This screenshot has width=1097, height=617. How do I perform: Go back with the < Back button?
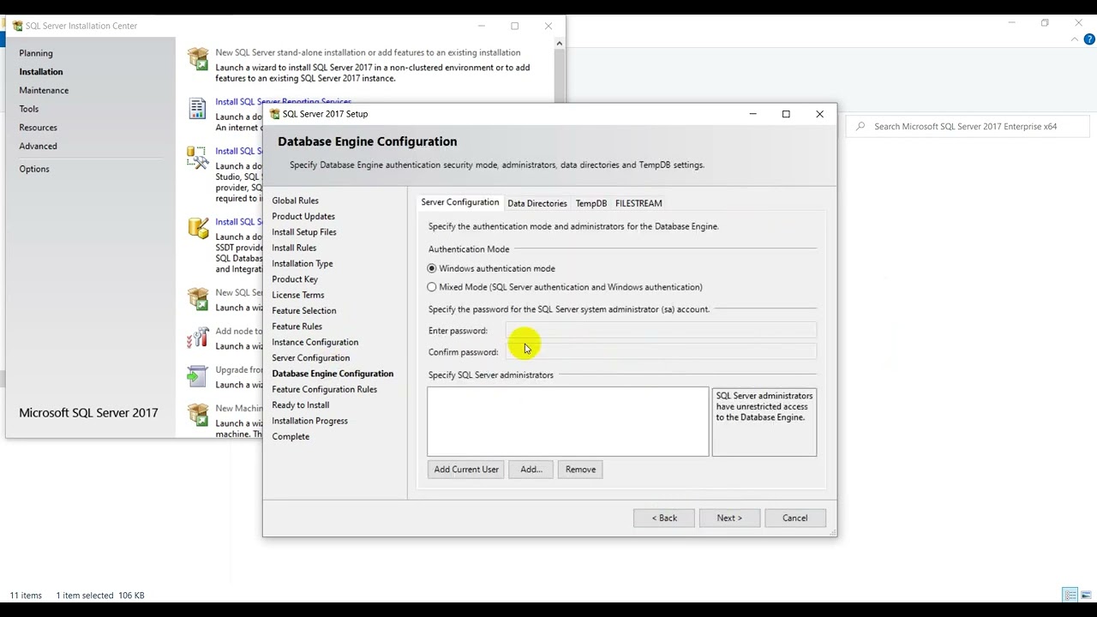point(664,518)
